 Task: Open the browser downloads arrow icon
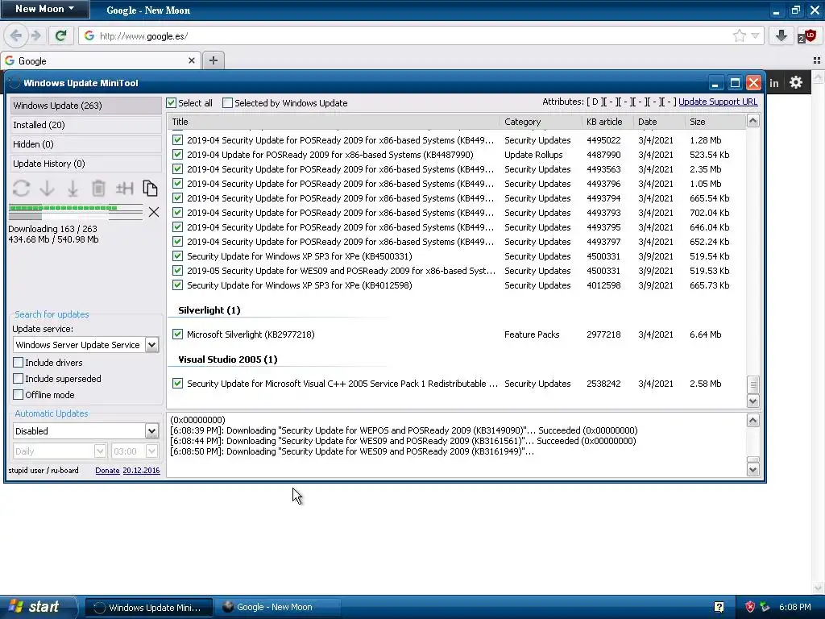click(781, 35)
